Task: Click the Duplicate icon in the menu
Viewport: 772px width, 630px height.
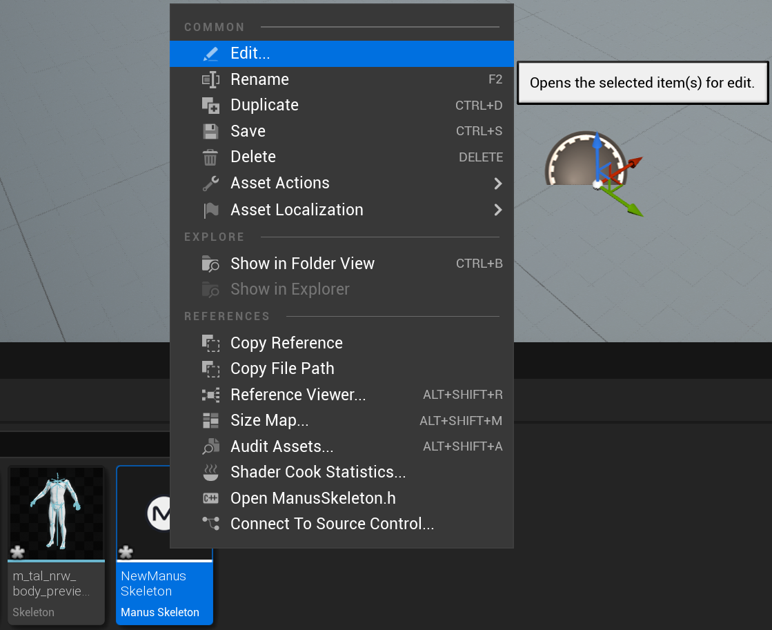Action: coord(210,106)
